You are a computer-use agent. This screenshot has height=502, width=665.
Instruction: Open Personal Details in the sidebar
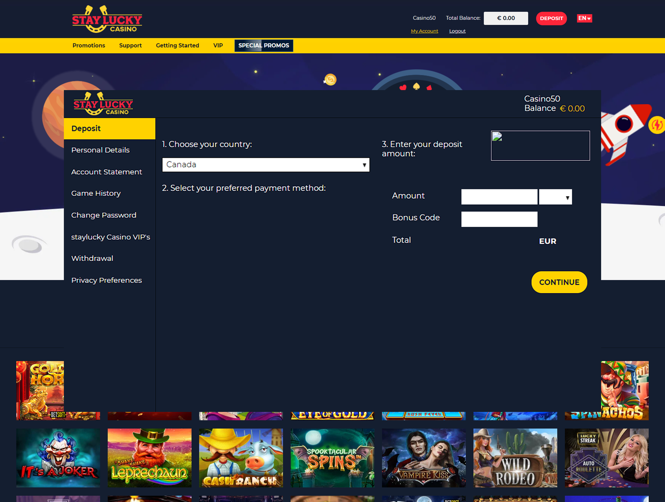(x=100, y=150)
